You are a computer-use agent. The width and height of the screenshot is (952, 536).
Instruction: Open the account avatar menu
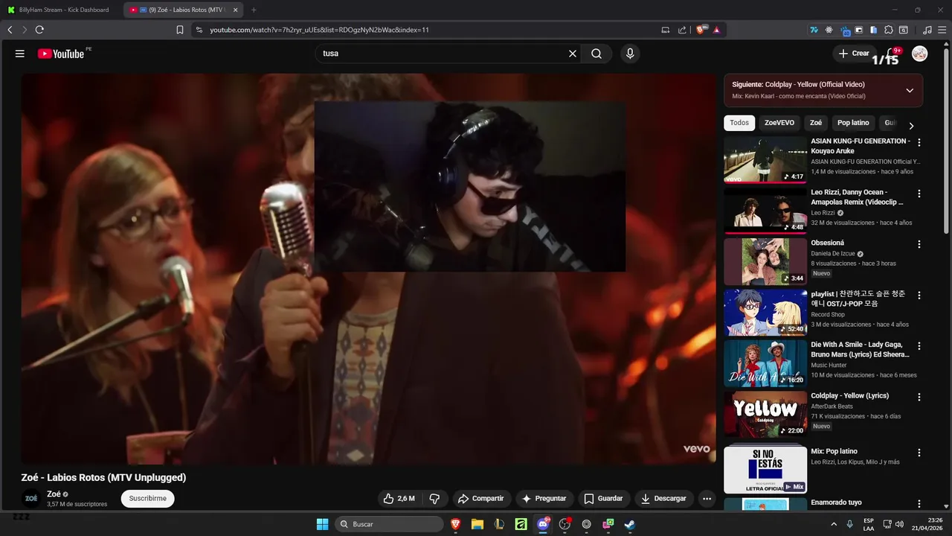tap(920, 54)
